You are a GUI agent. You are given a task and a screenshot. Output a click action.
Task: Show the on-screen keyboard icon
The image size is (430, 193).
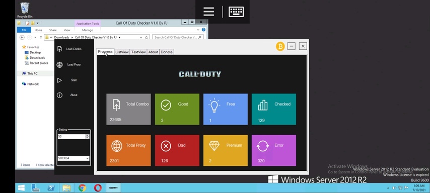[236, 12]
